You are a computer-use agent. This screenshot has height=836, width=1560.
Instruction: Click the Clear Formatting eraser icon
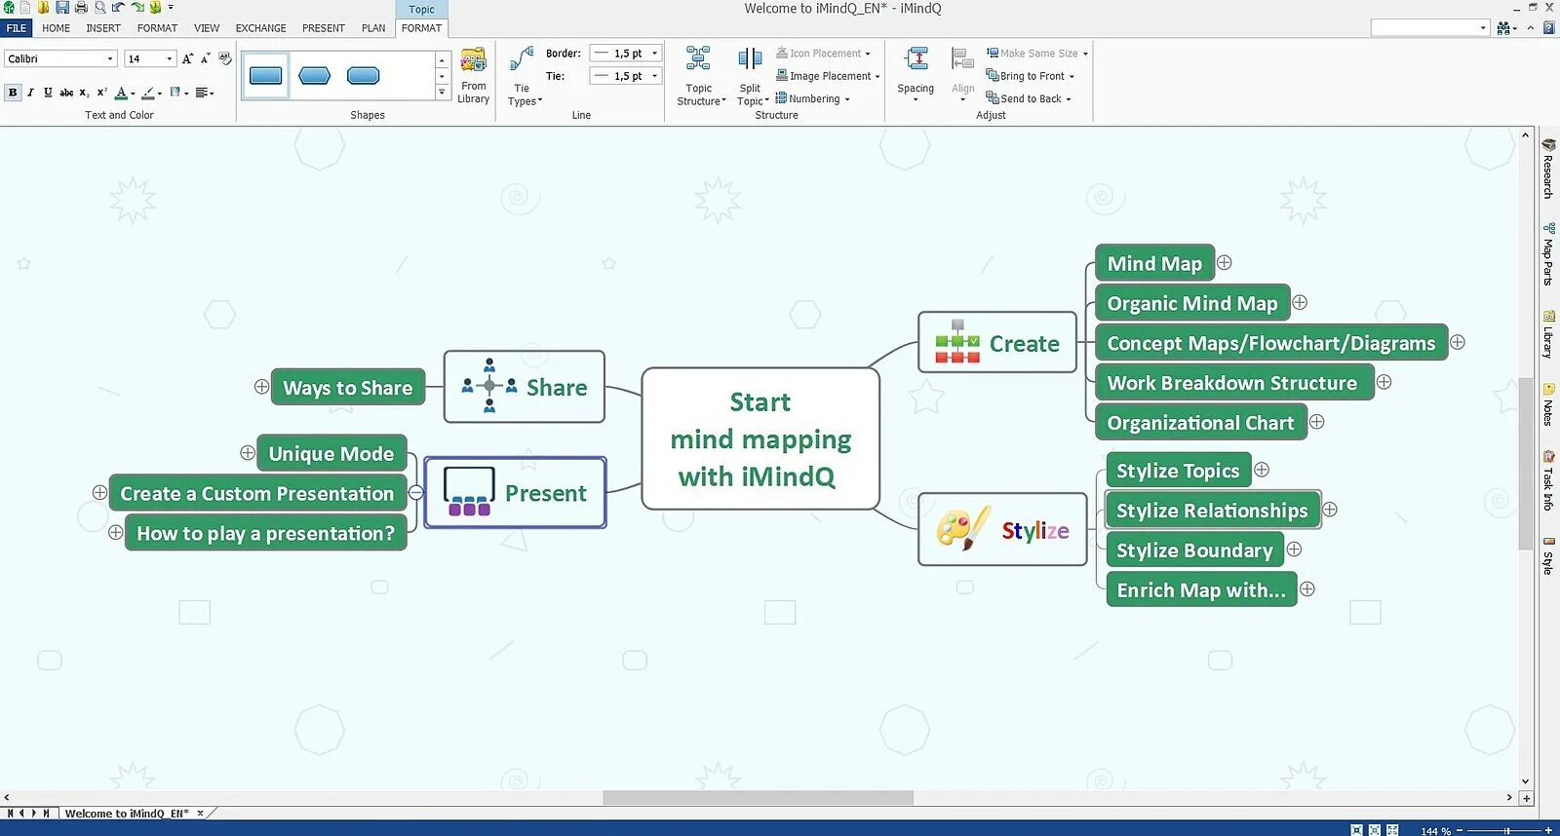(x=225, y=58)
